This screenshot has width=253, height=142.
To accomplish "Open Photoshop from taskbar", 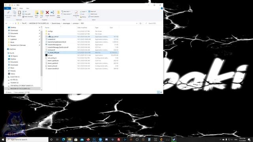I will click(x=94, y=139).
